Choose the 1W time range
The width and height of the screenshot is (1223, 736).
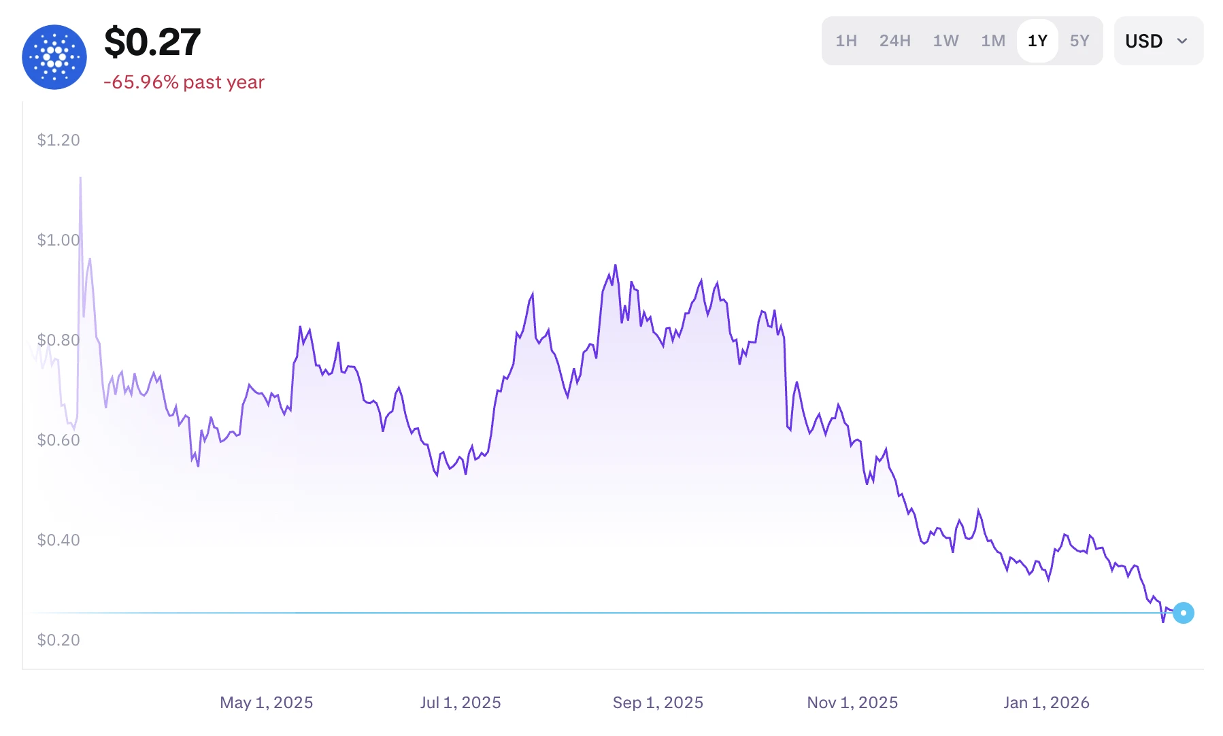click(x=945, y=41)
